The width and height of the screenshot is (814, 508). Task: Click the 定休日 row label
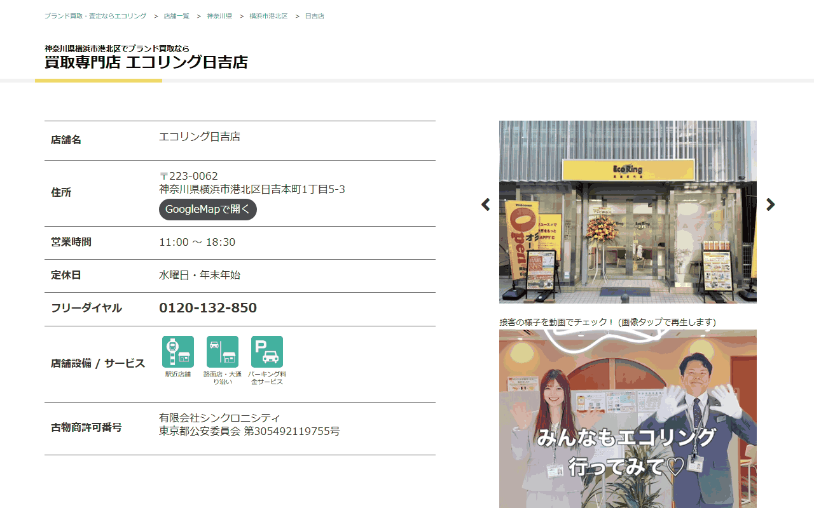tap(66, 275)
